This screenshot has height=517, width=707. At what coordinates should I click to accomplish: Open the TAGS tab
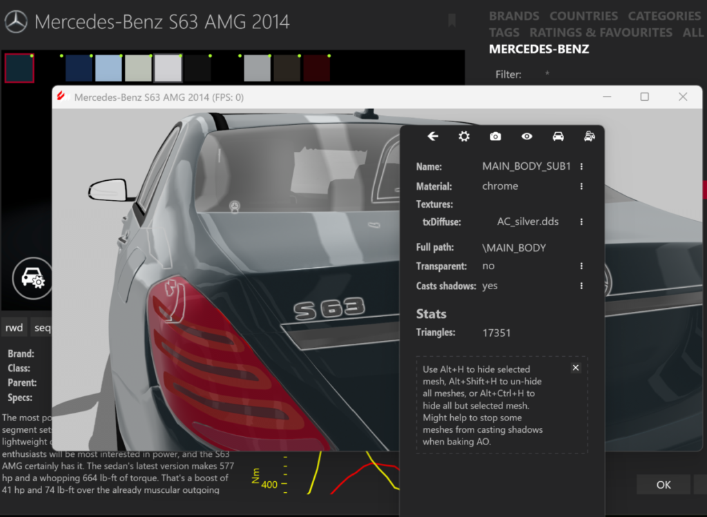click(x=504, y=32)
